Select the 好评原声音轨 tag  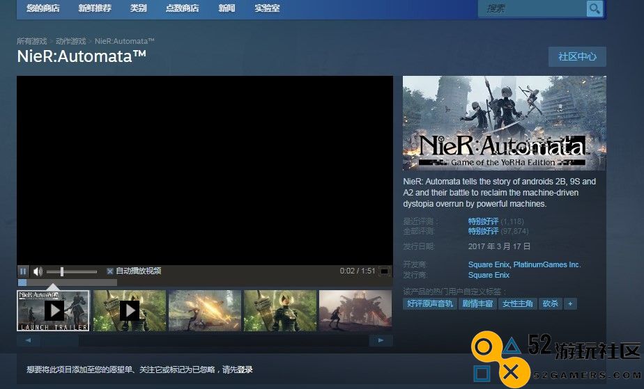(430, 303)
